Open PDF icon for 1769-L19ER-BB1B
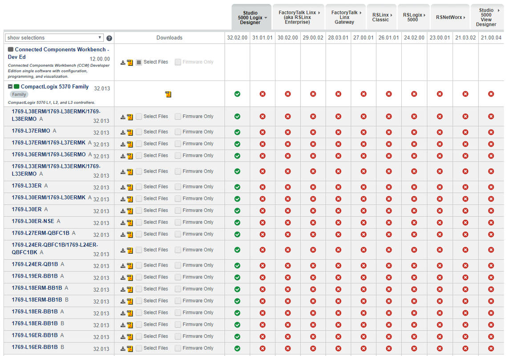This screenshot has height=356, width=509. coord(130,278)
